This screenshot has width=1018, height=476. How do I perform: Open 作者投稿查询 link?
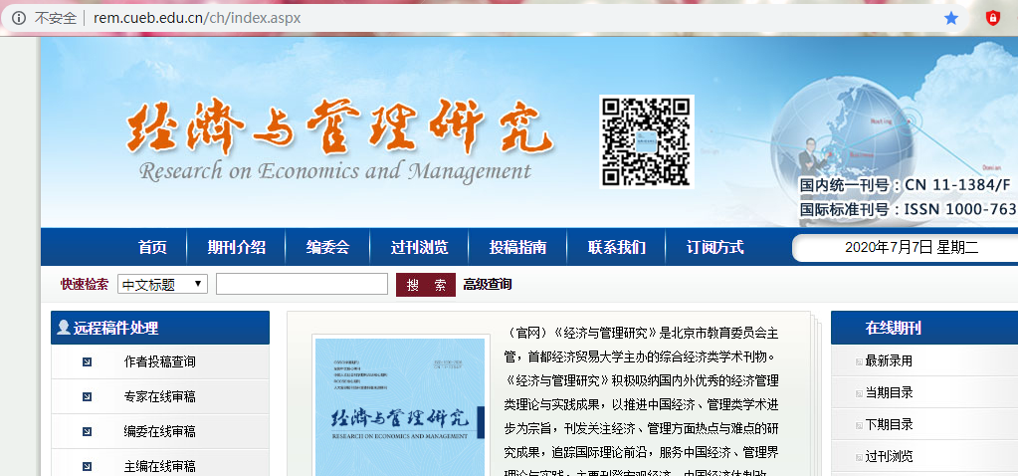[159, 361]
